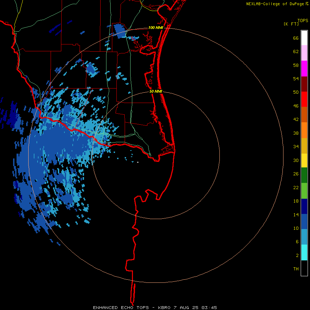Click the 'TOPS' legend title

pos(303,20)
